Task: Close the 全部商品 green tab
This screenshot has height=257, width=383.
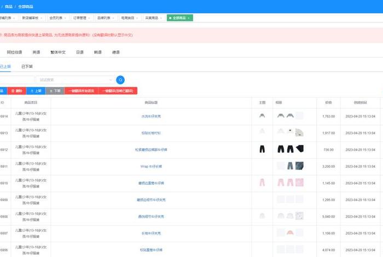Action: pyautogui.click(x=189, y=18)
